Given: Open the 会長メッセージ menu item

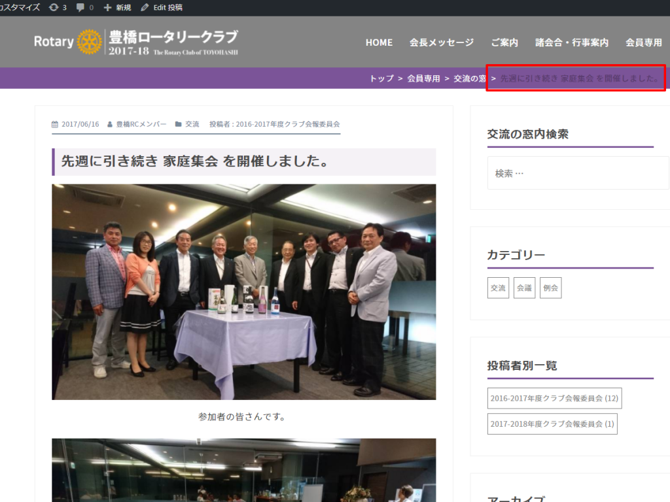Looking at the screenshot, I should click(x=442, y=42).
